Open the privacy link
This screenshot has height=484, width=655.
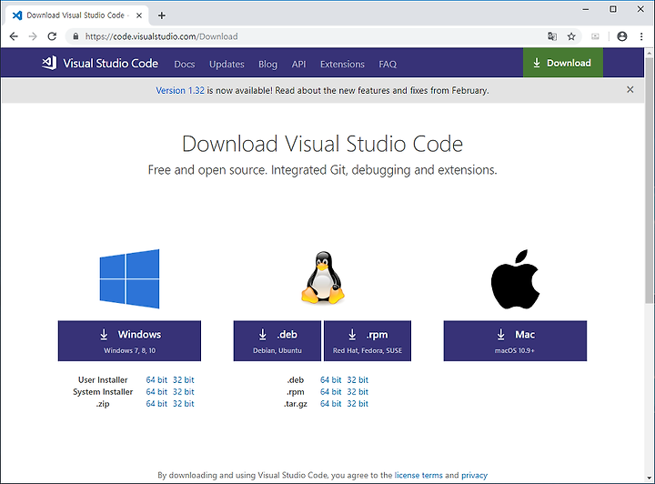tap(474, 475)
